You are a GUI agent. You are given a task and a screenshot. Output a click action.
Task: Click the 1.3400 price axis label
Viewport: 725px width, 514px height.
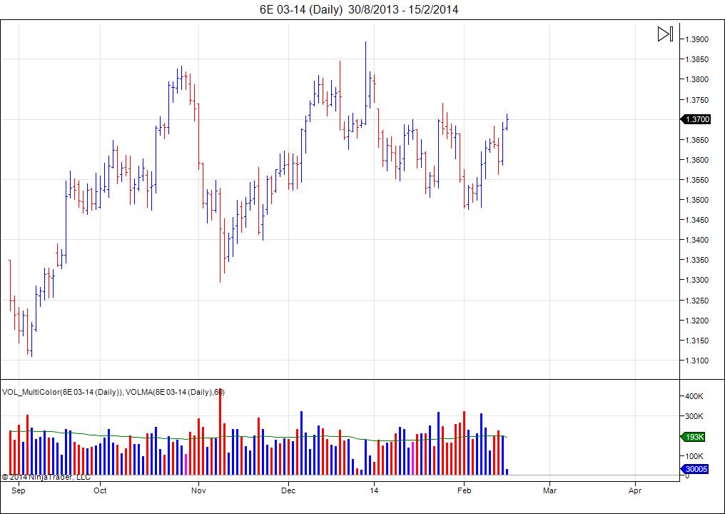pos(696,240)
